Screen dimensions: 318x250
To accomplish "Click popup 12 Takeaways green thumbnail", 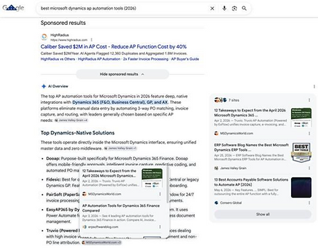I will click(152, 178).
